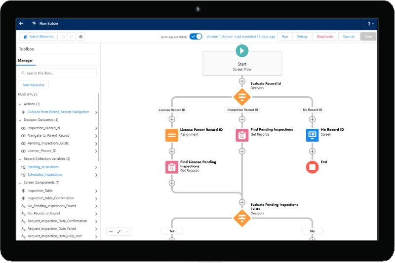This screenshot has width=395, height=263.
Task: Click the Start play icon on canvas
Action: tap(242, 51)
